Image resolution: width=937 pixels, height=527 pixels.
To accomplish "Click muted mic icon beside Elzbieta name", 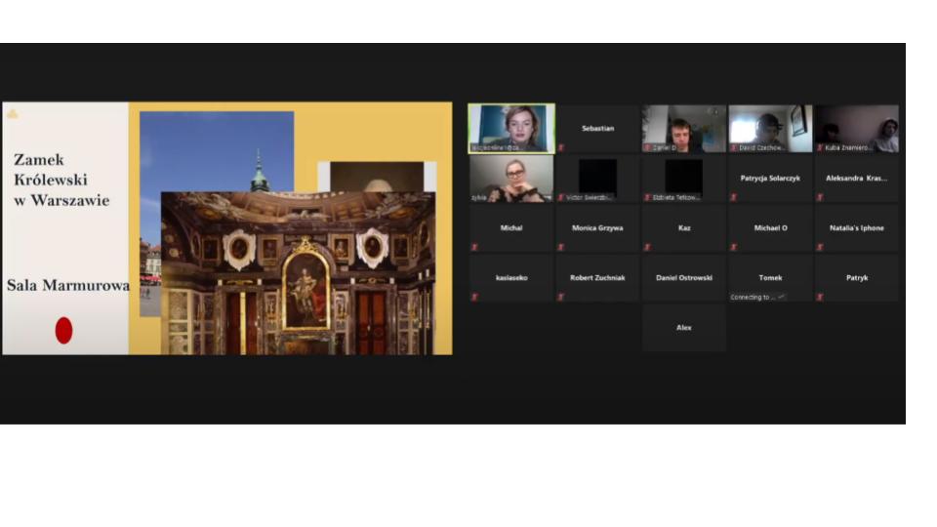I will (647, 197).
